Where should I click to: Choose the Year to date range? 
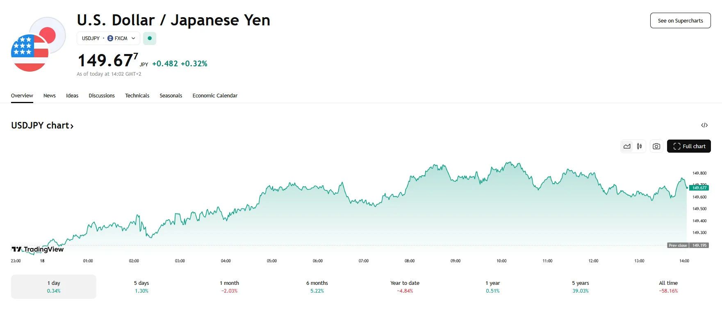point(405,286)
